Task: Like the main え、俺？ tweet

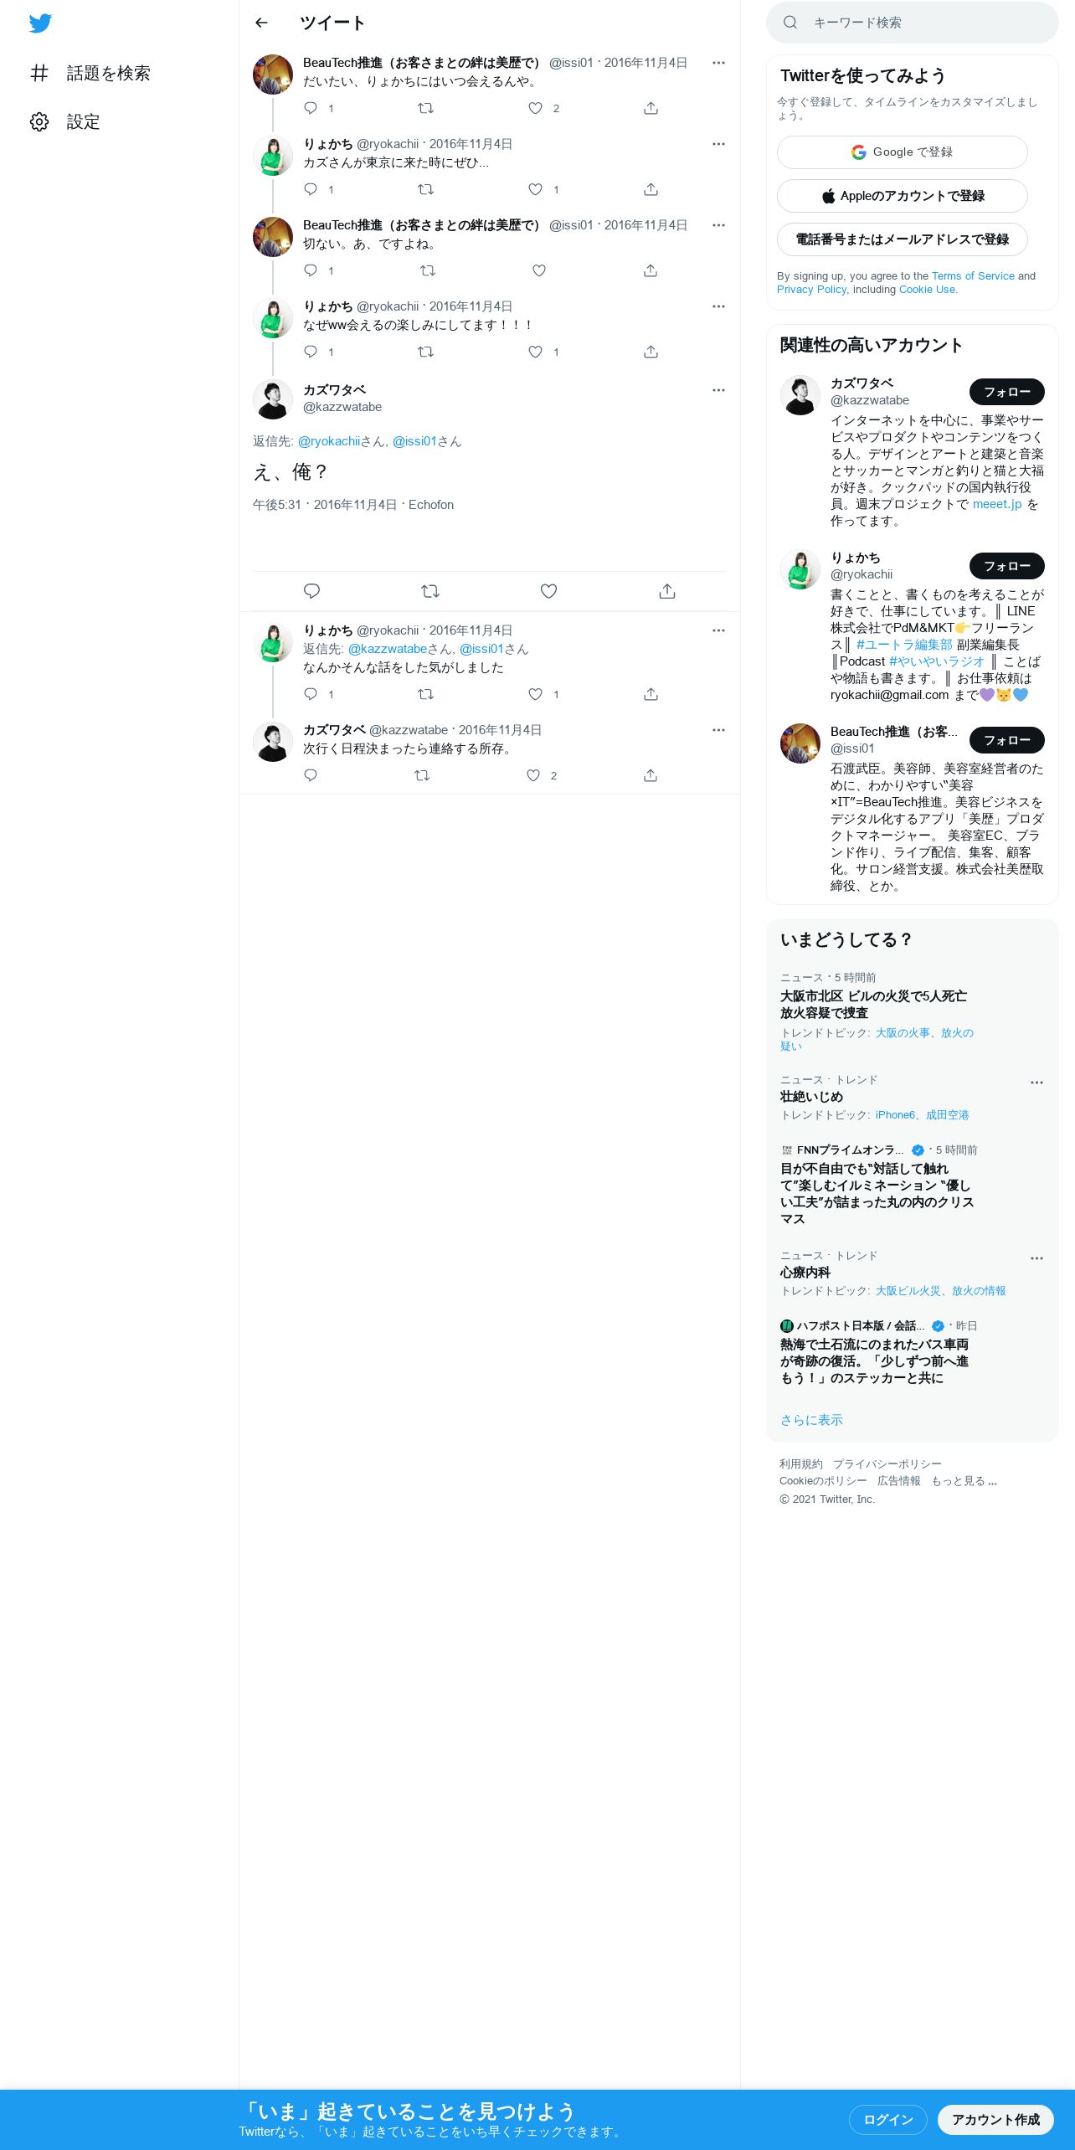Action: point(548,591)
